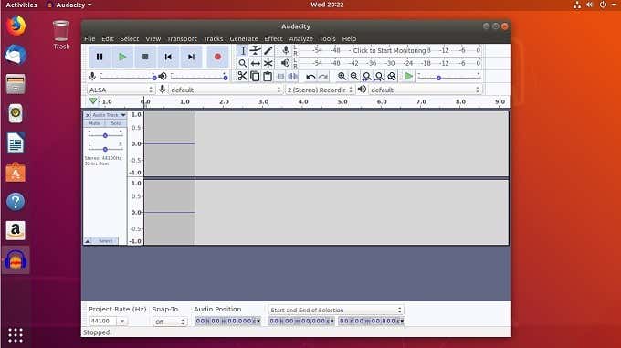
Task: Redo the last undone action
Action: coord(323,77)
